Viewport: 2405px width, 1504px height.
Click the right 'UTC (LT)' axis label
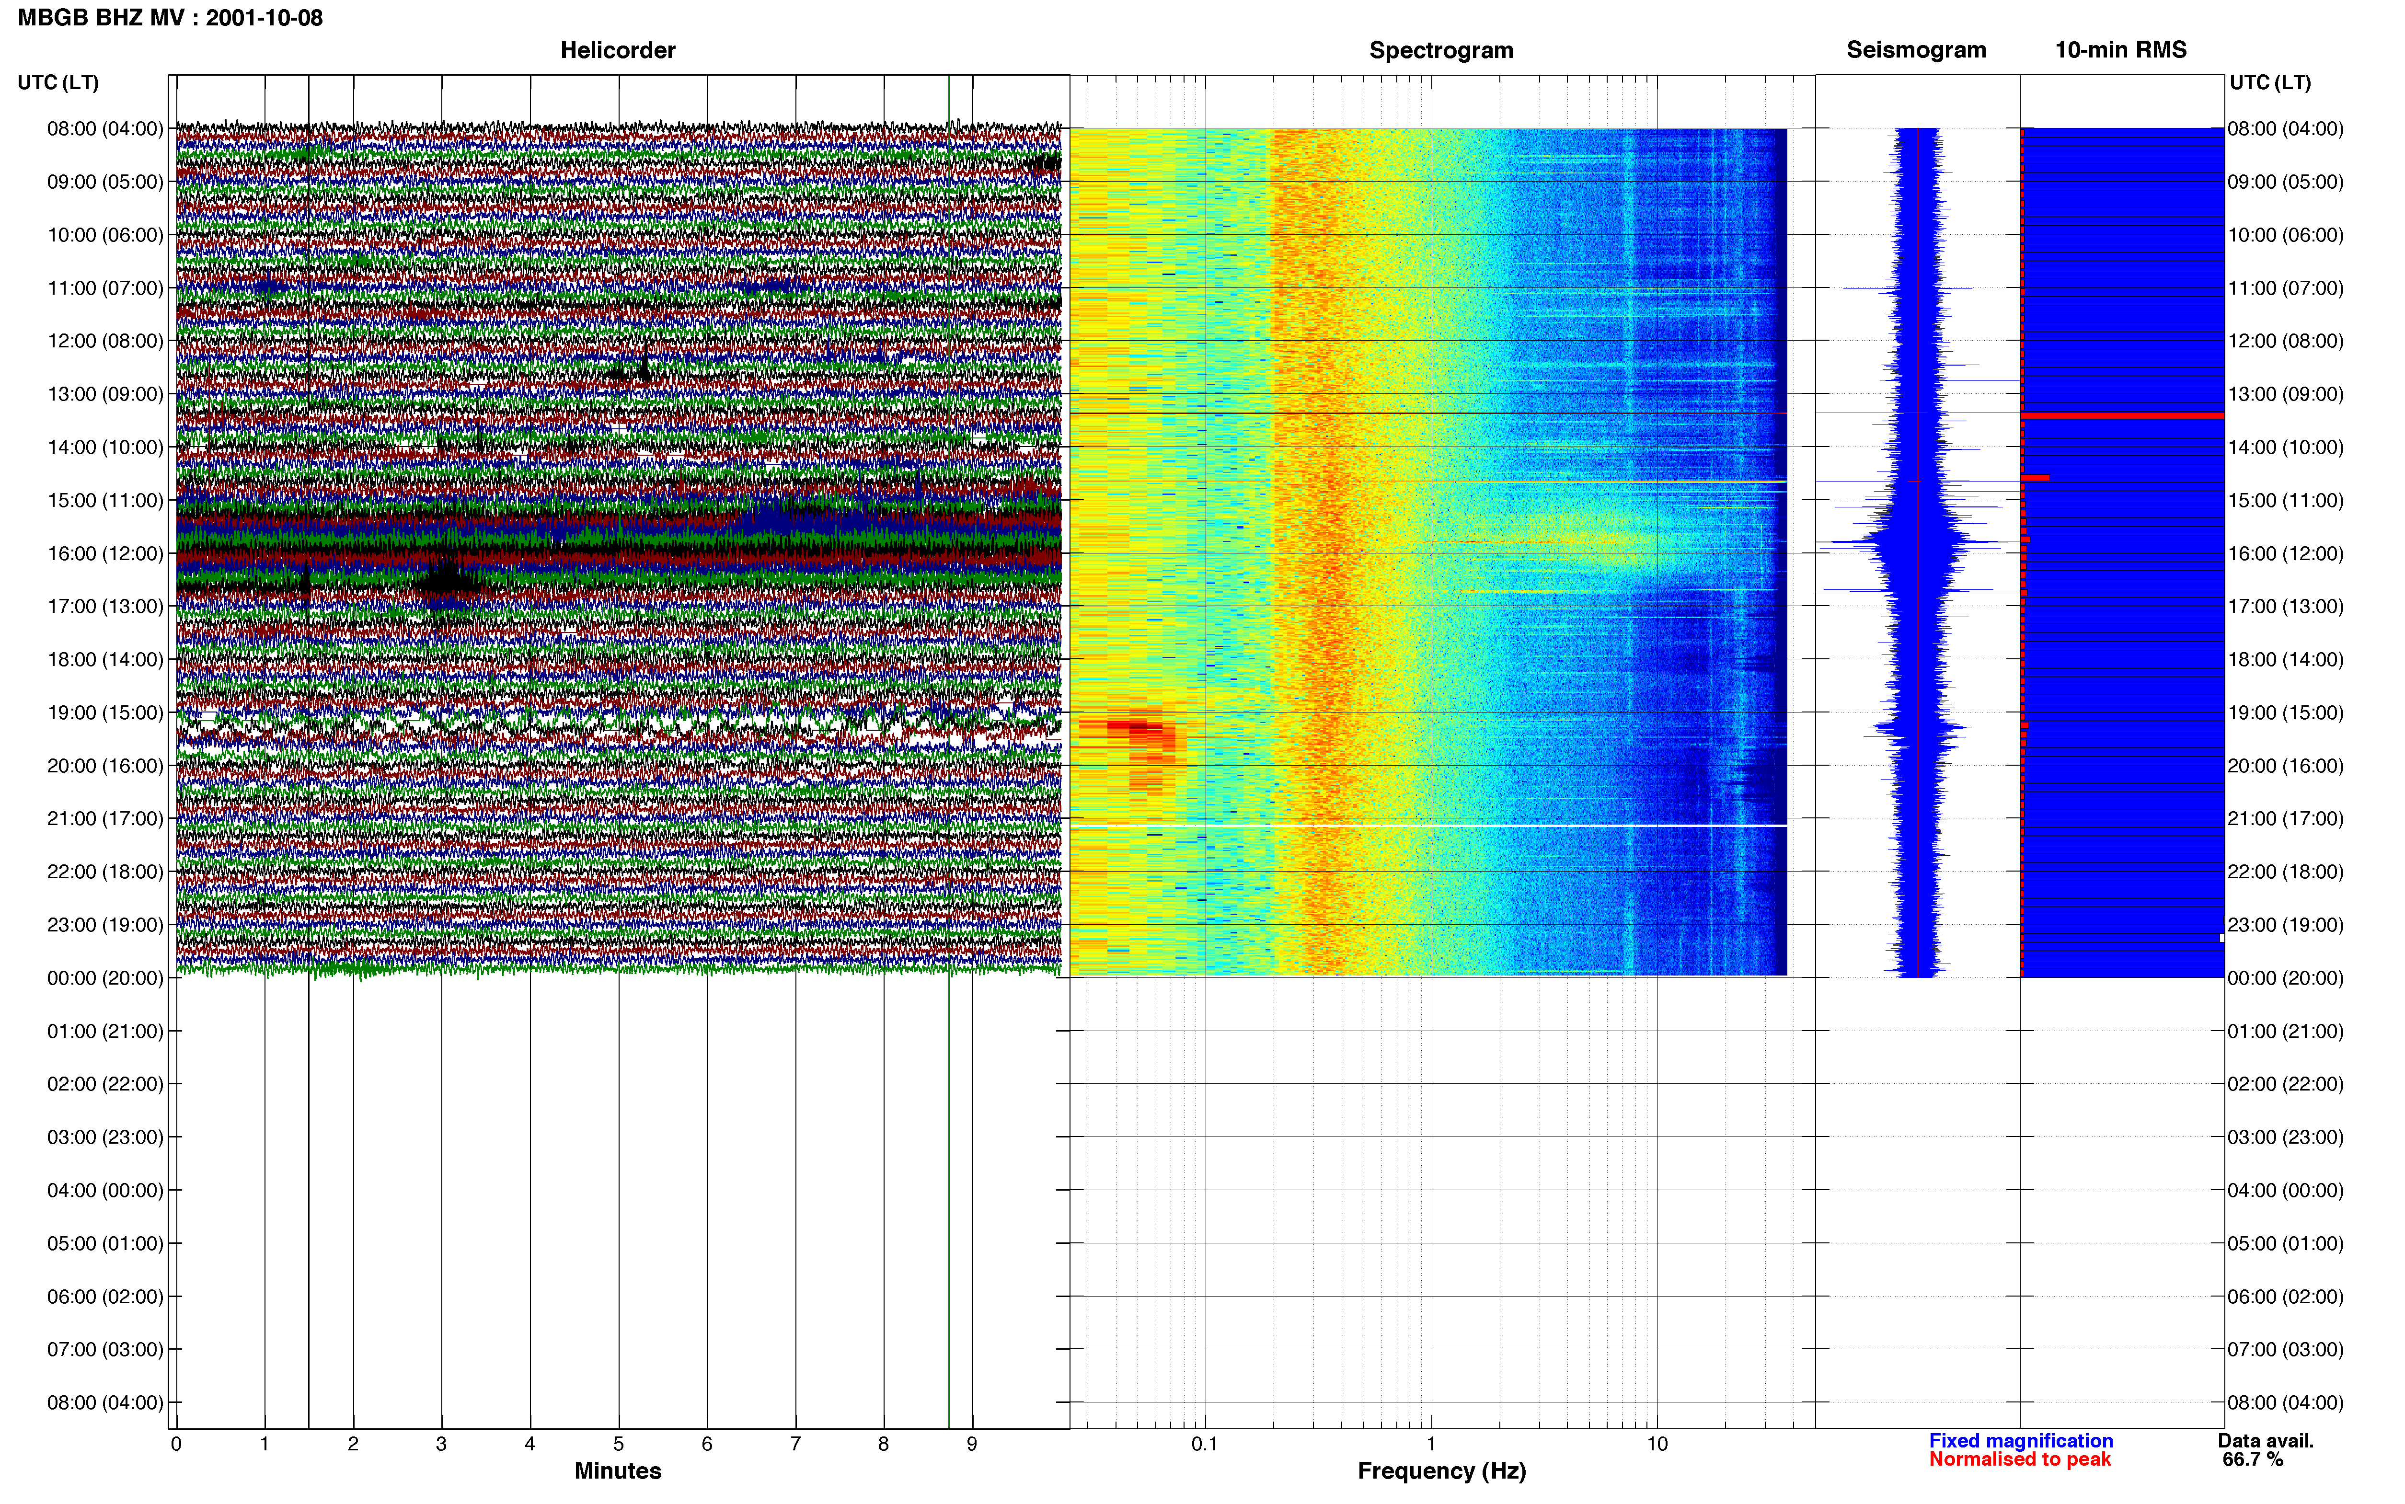2270,82
